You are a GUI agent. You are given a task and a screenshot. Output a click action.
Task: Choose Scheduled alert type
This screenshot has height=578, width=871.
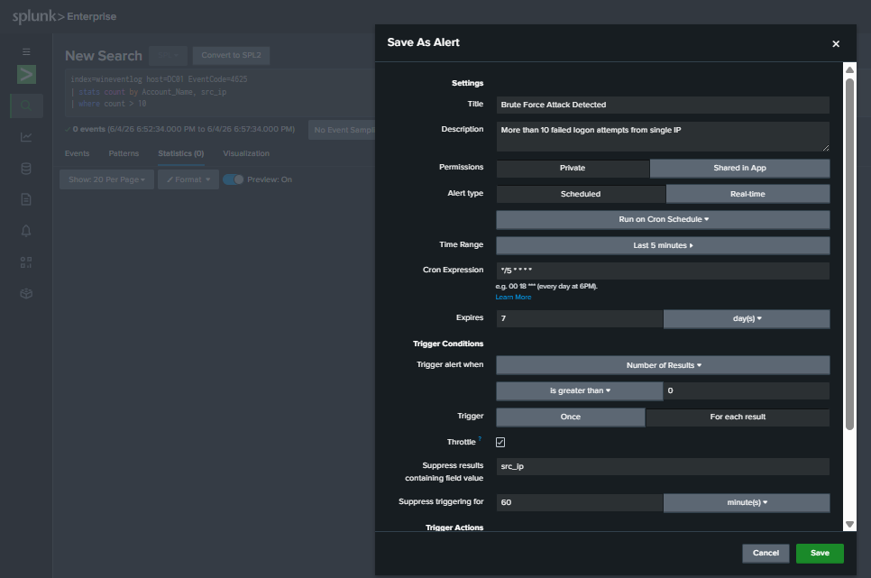(x=581, y=194)
